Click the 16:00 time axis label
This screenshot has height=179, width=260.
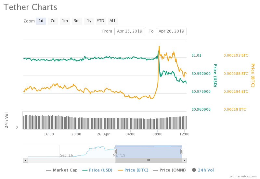(49, 134)
